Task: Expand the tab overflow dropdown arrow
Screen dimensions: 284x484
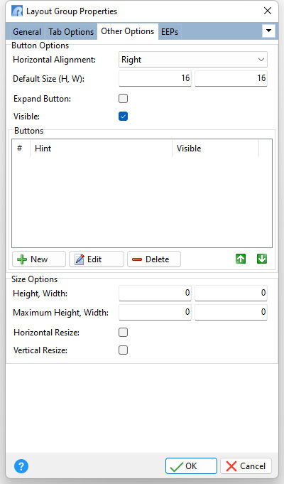Action: tap(268, 31)
